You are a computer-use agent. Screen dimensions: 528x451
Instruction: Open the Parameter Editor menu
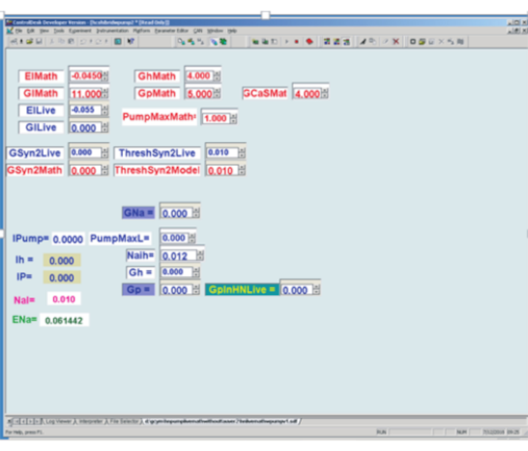pyautogui.click(x=172, y=31)
